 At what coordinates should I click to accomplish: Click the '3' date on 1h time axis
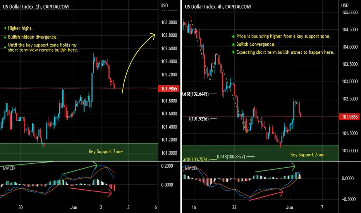pos(128,207)
